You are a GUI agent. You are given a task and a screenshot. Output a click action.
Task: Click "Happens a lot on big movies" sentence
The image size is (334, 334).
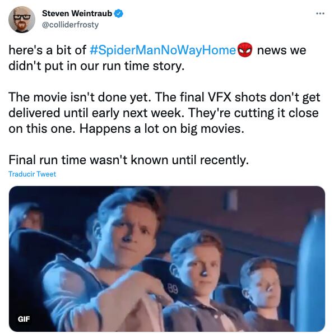(161, 129)
